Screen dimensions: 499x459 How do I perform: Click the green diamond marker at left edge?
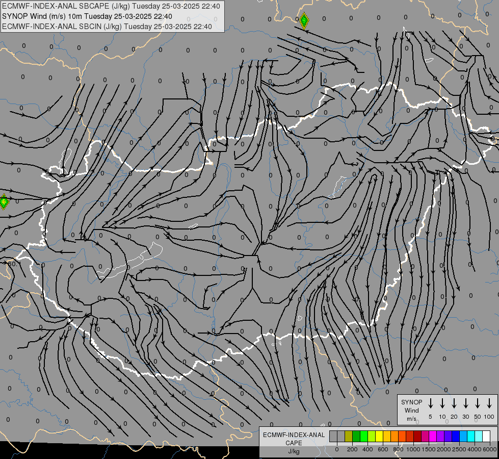pos(4,201)
